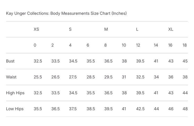194x126 pixels.
Task: Select the High Hips row label
Action: click(x=15, y=93)
